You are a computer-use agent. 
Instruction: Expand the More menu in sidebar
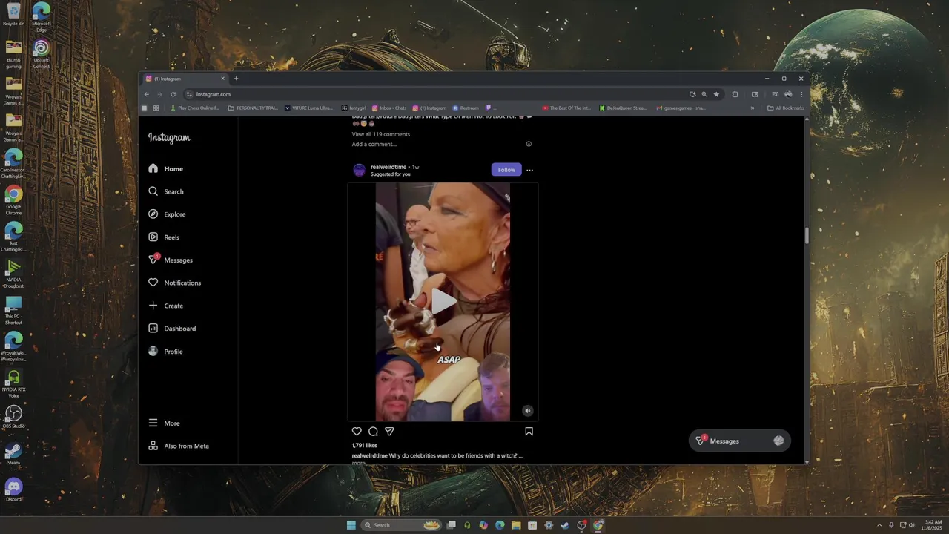tap(165, 423)
